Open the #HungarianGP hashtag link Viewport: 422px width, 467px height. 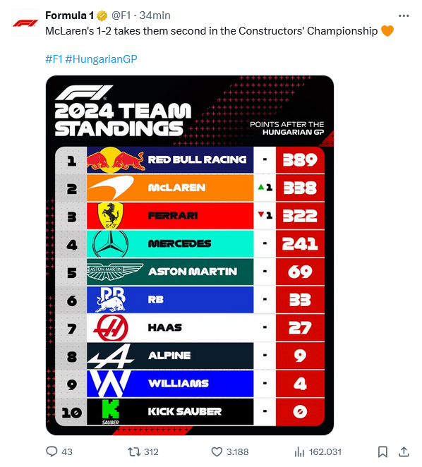102,59
